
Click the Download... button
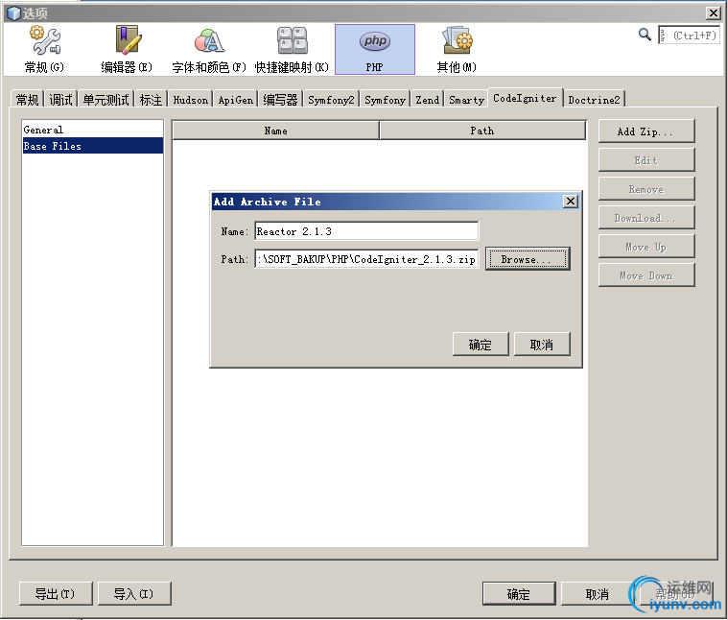(x=646, y=218)
